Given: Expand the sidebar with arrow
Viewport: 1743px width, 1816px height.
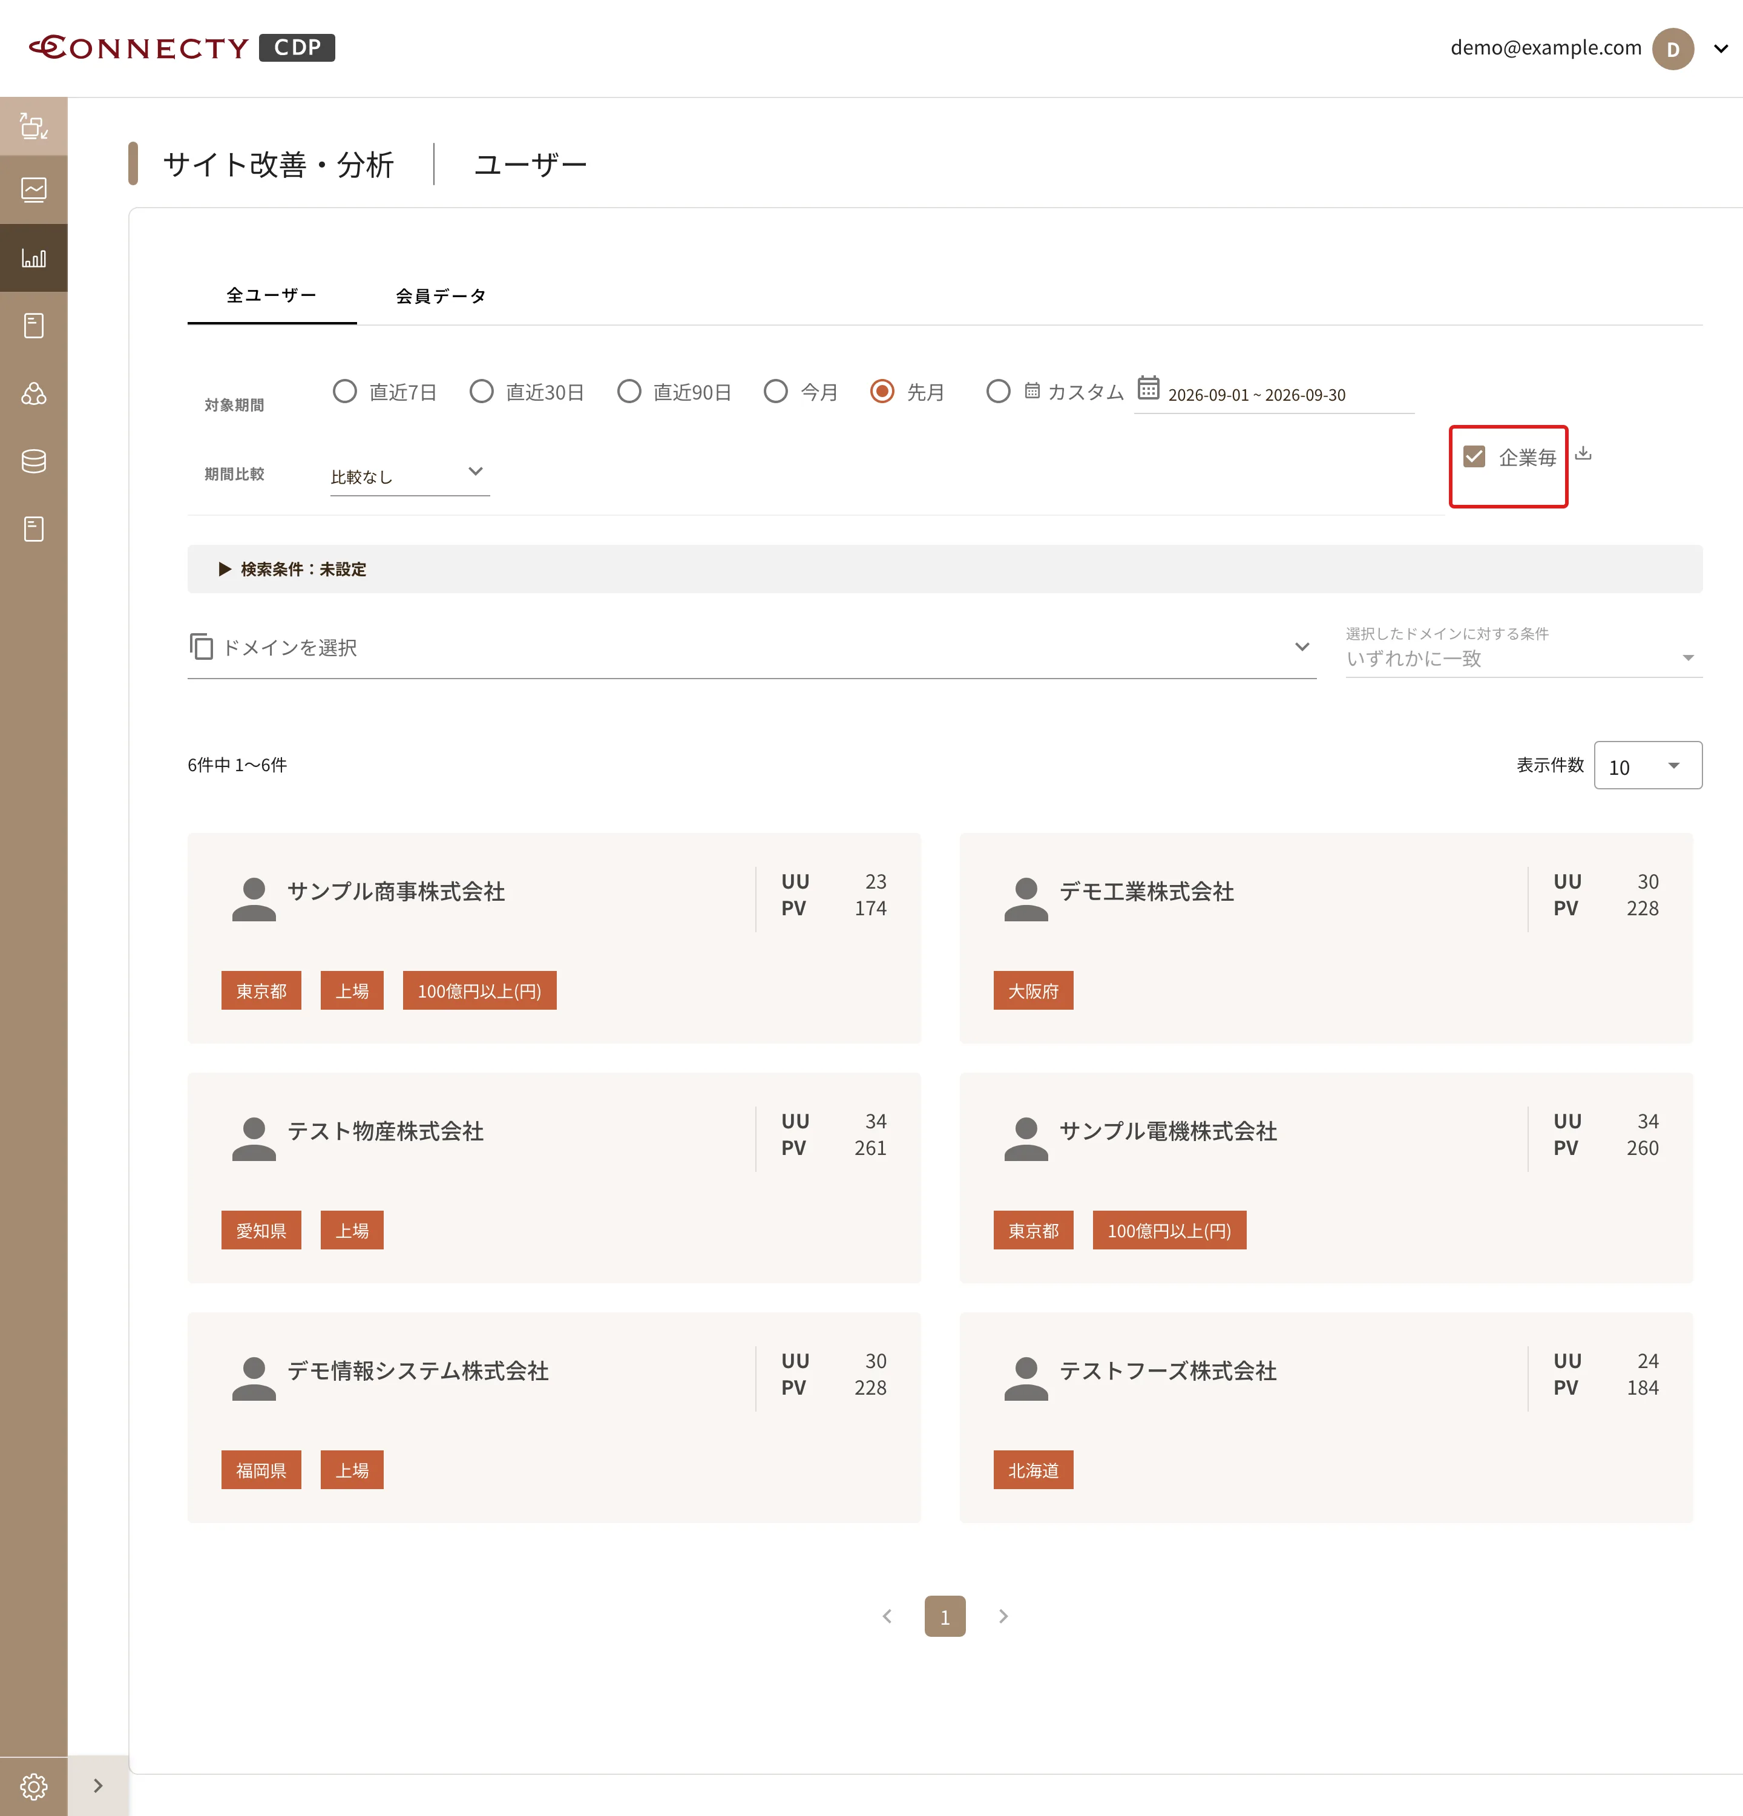Looking at the screenshot, I should coord(98,1785).
